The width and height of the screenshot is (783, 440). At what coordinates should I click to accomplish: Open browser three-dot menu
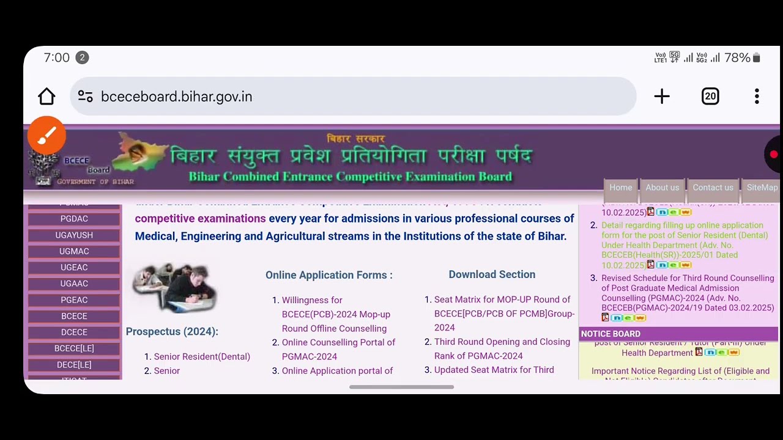pos(757,97)
